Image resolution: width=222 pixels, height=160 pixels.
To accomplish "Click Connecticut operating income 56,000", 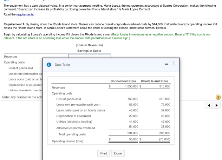I will tap(134, 139).
